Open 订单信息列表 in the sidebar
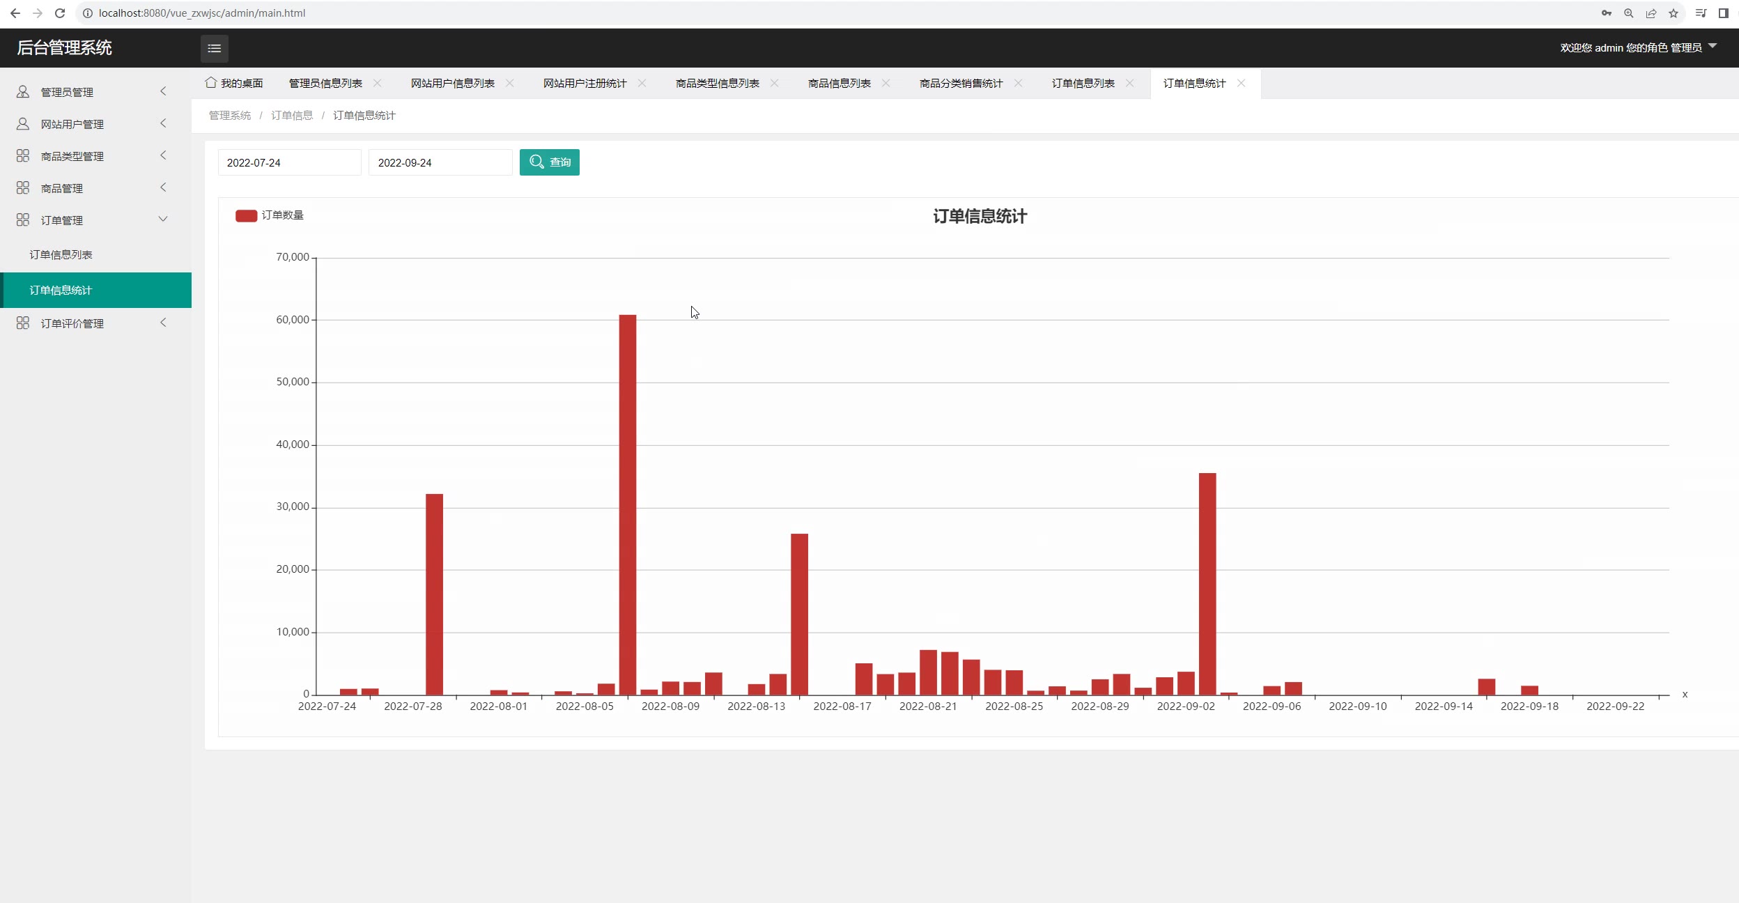 61,255
